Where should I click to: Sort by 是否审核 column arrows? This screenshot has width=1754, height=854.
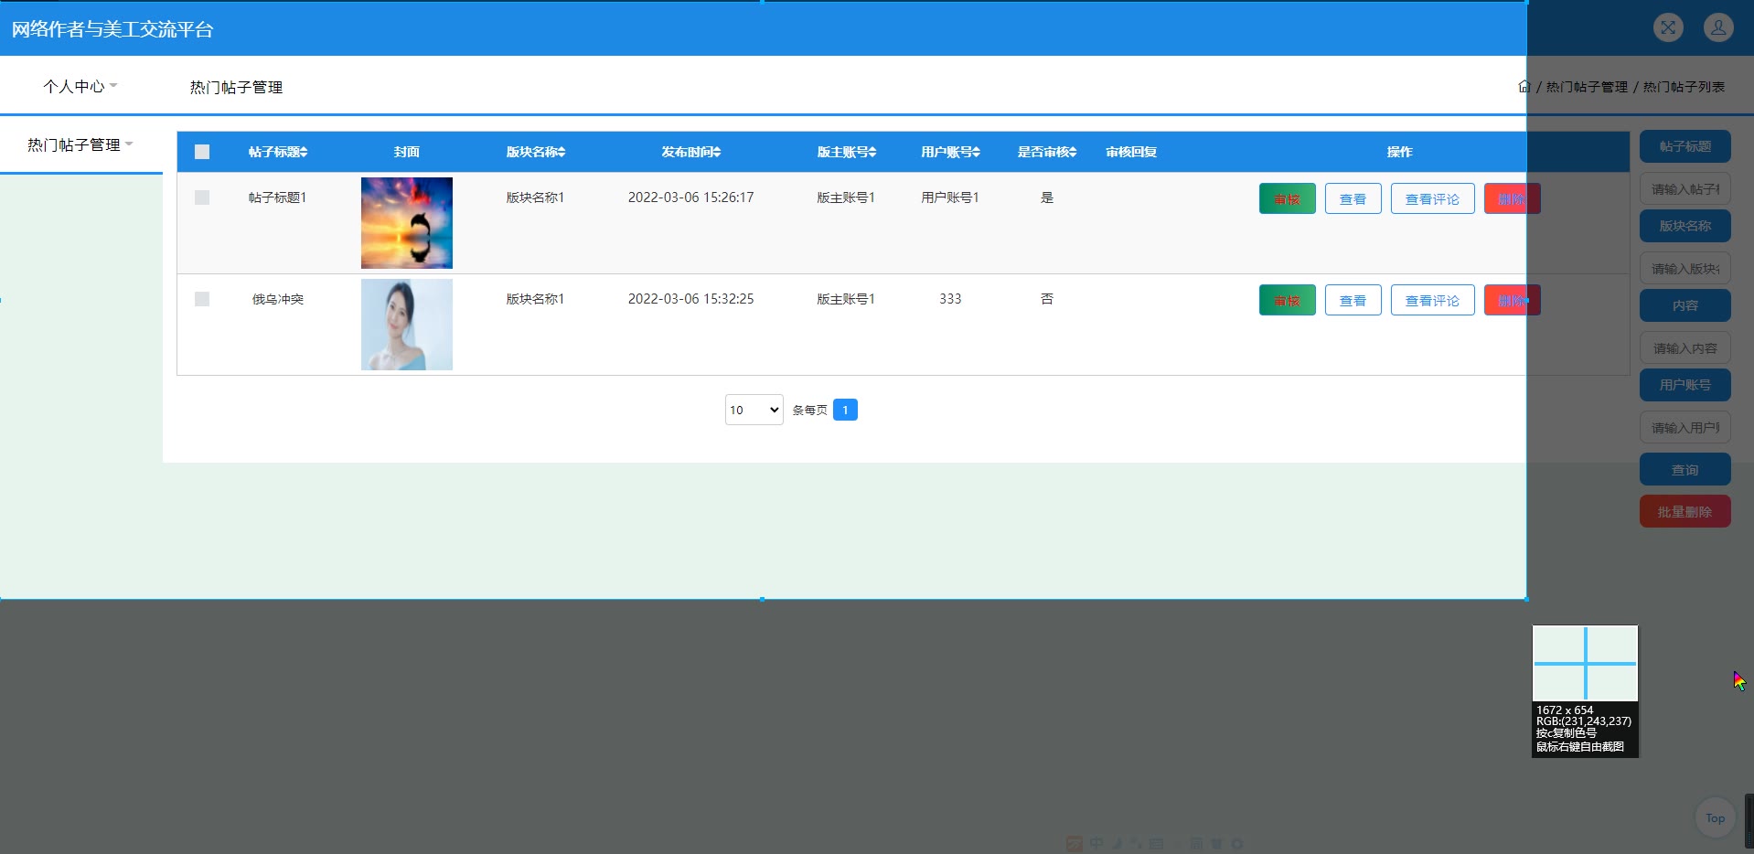(x=1073, y=152)
